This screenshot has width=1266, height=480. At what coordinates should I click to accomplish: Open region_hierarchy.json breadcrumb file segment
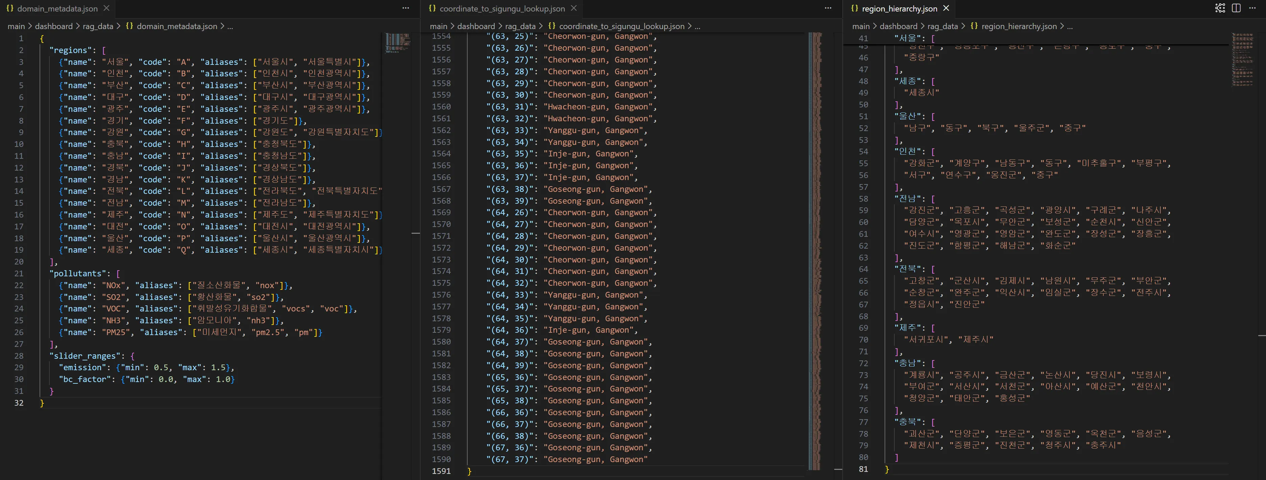tap(1018, 26)
